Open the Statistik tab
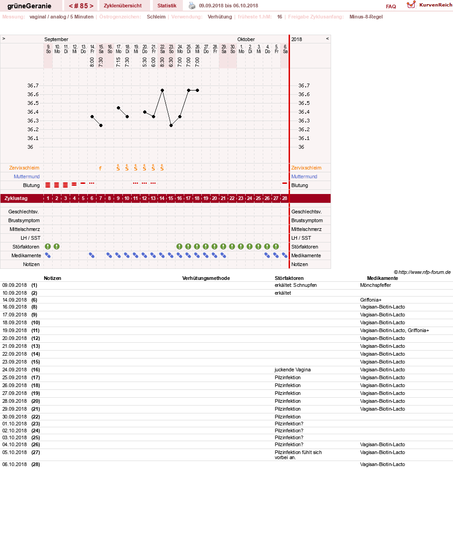This screenshot has height=552, width=453. [x=167, y=6]
